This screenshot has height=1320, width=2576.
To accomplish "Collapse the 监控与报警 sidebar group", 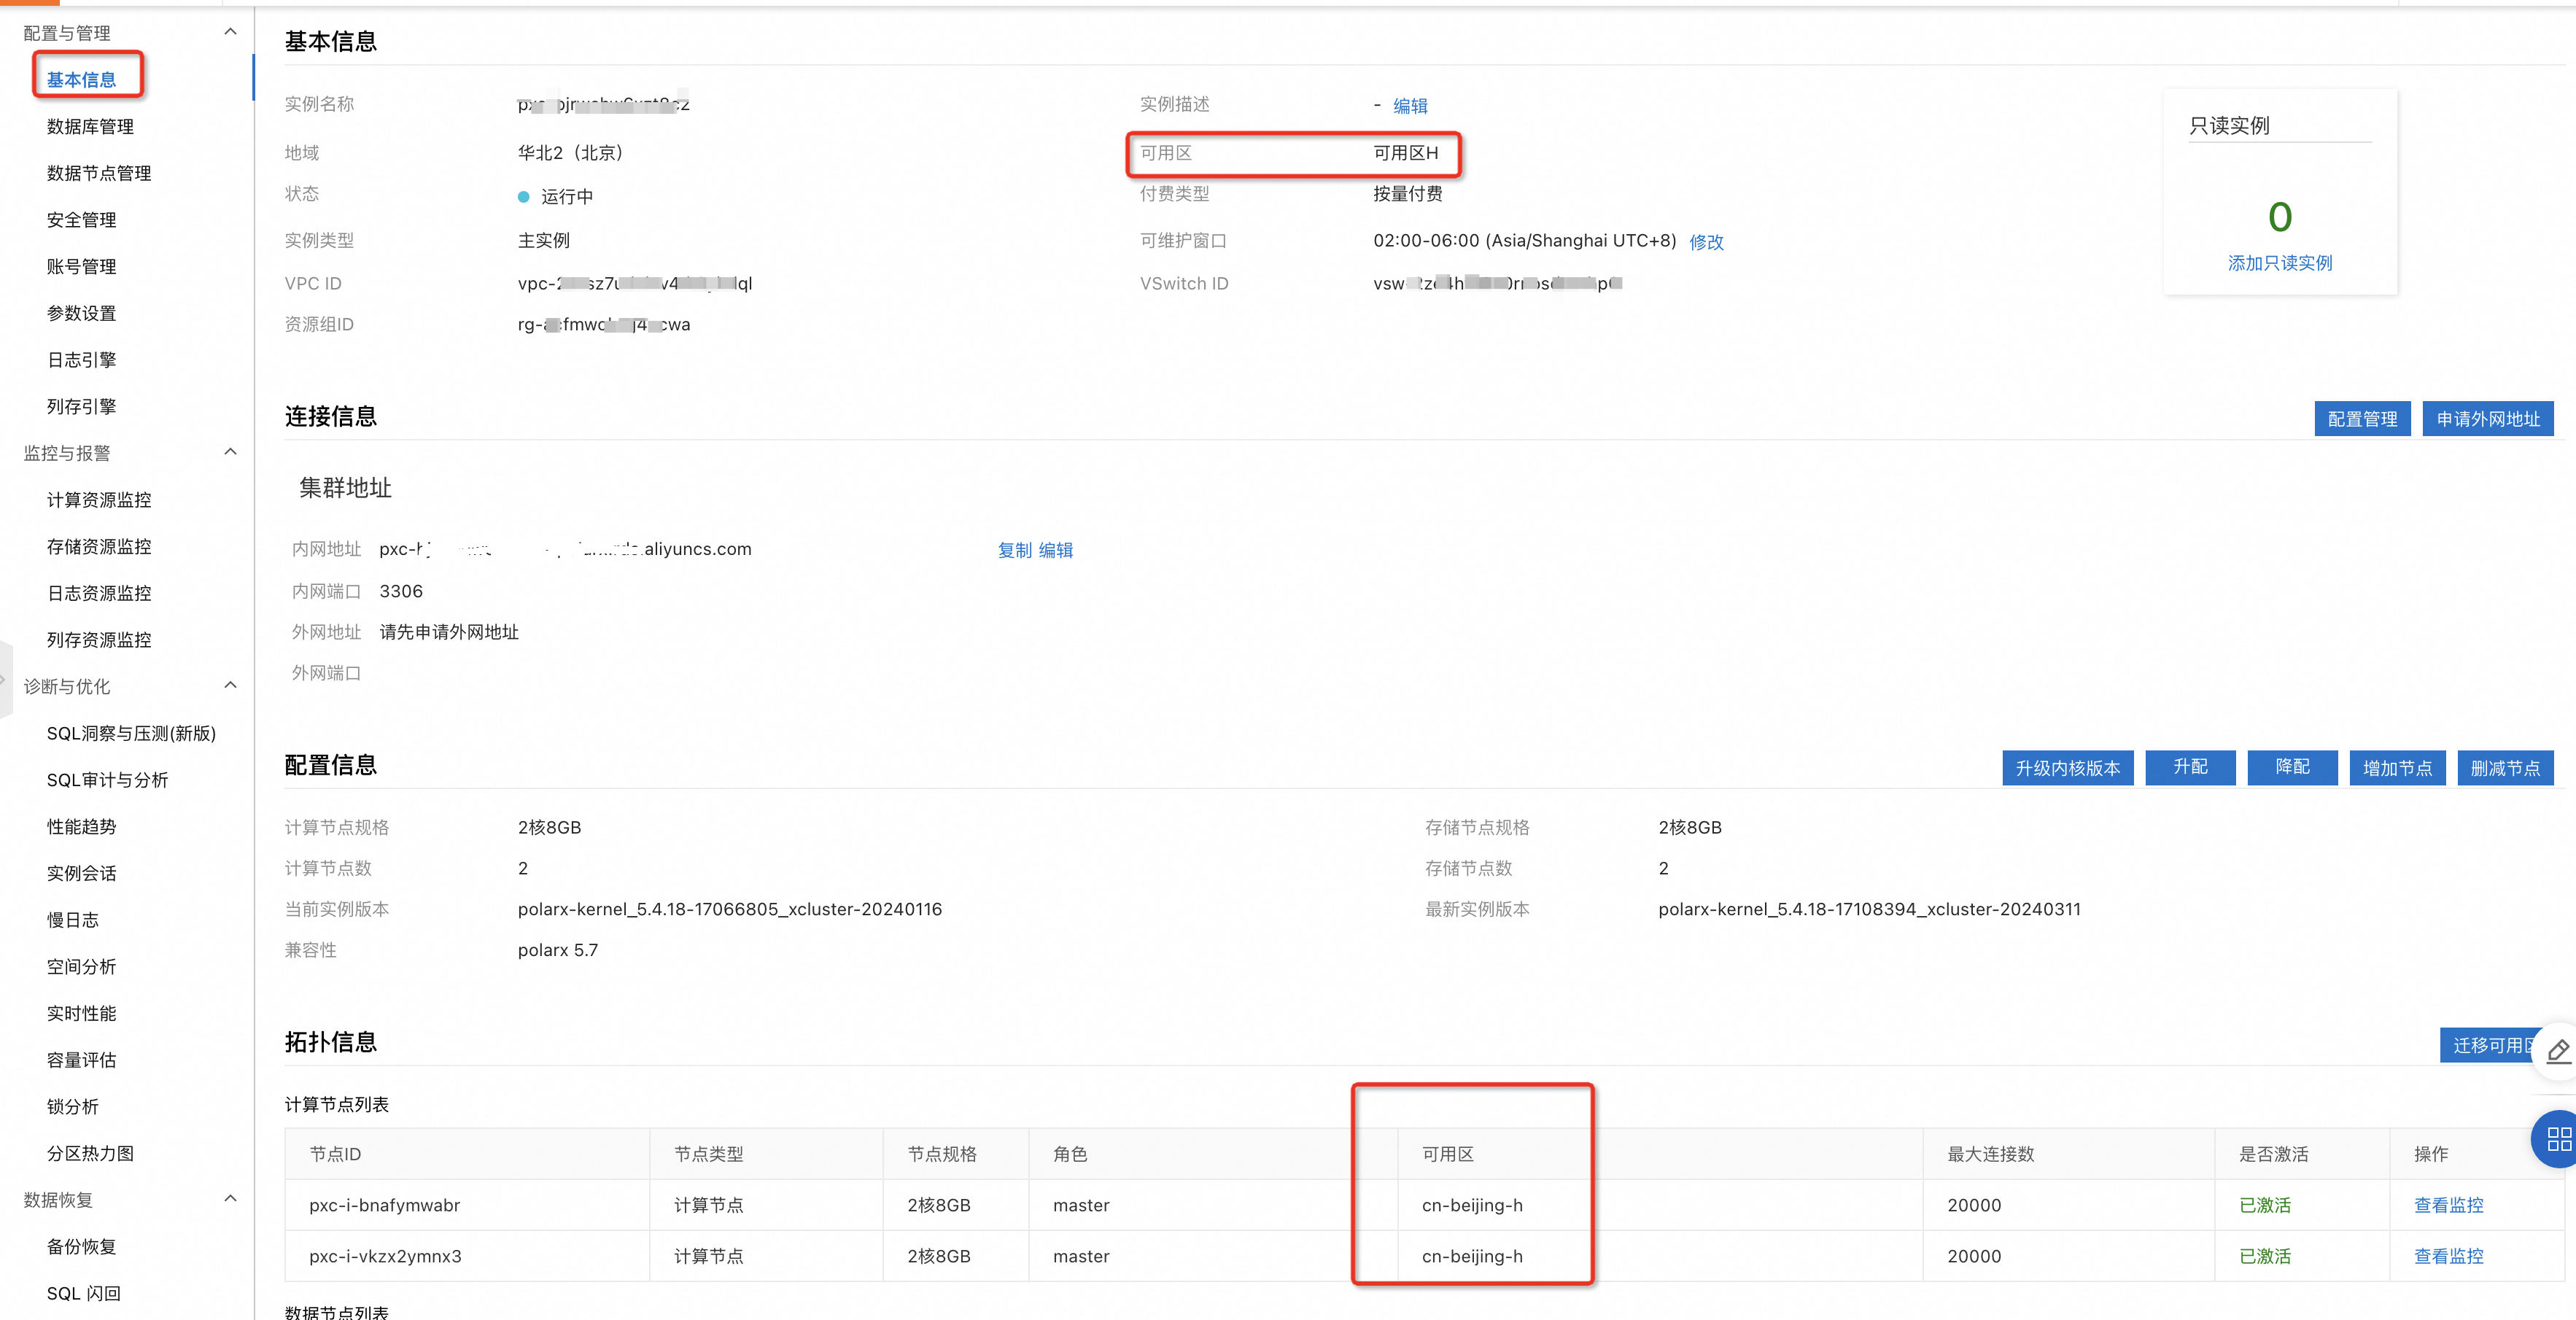I will click(x=230, y=452).
